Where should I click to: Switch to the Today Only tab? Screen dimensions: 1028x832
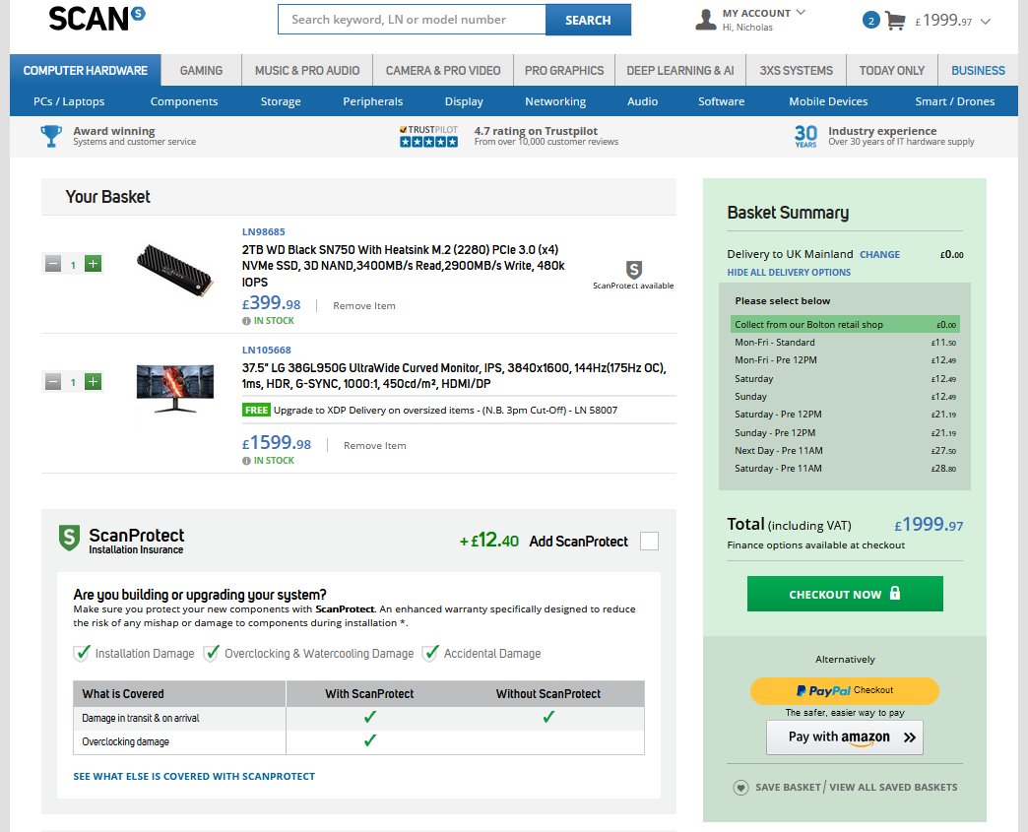(892, 70)
